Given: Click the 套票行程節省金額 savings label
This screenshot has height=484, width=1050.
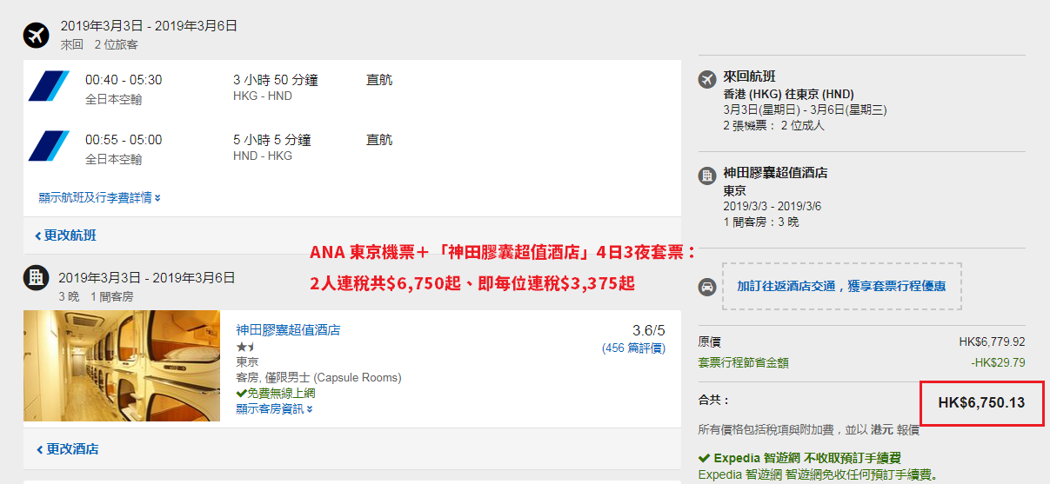Looking at the screenshot, I should pos(743,362).
